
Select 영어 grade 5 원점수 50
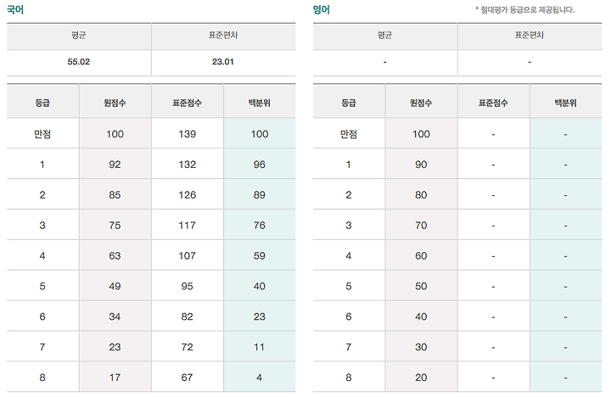tap(421, 286)
